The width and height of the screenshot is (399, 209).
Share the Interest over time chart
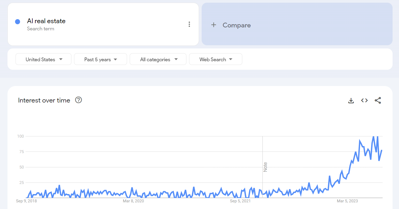(378, 100)
